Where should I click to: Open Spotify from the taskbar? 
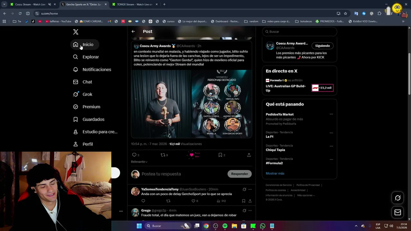coord(225,226)
